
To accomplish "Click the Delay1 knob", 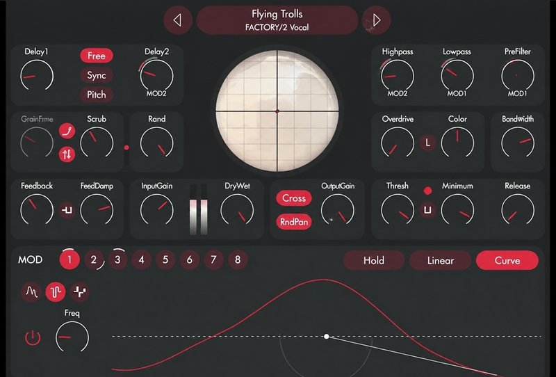I will (x=37, y=76).
